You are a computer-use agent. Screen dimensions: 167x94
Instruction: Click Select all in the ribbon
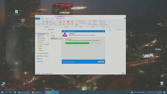(102, 21)
